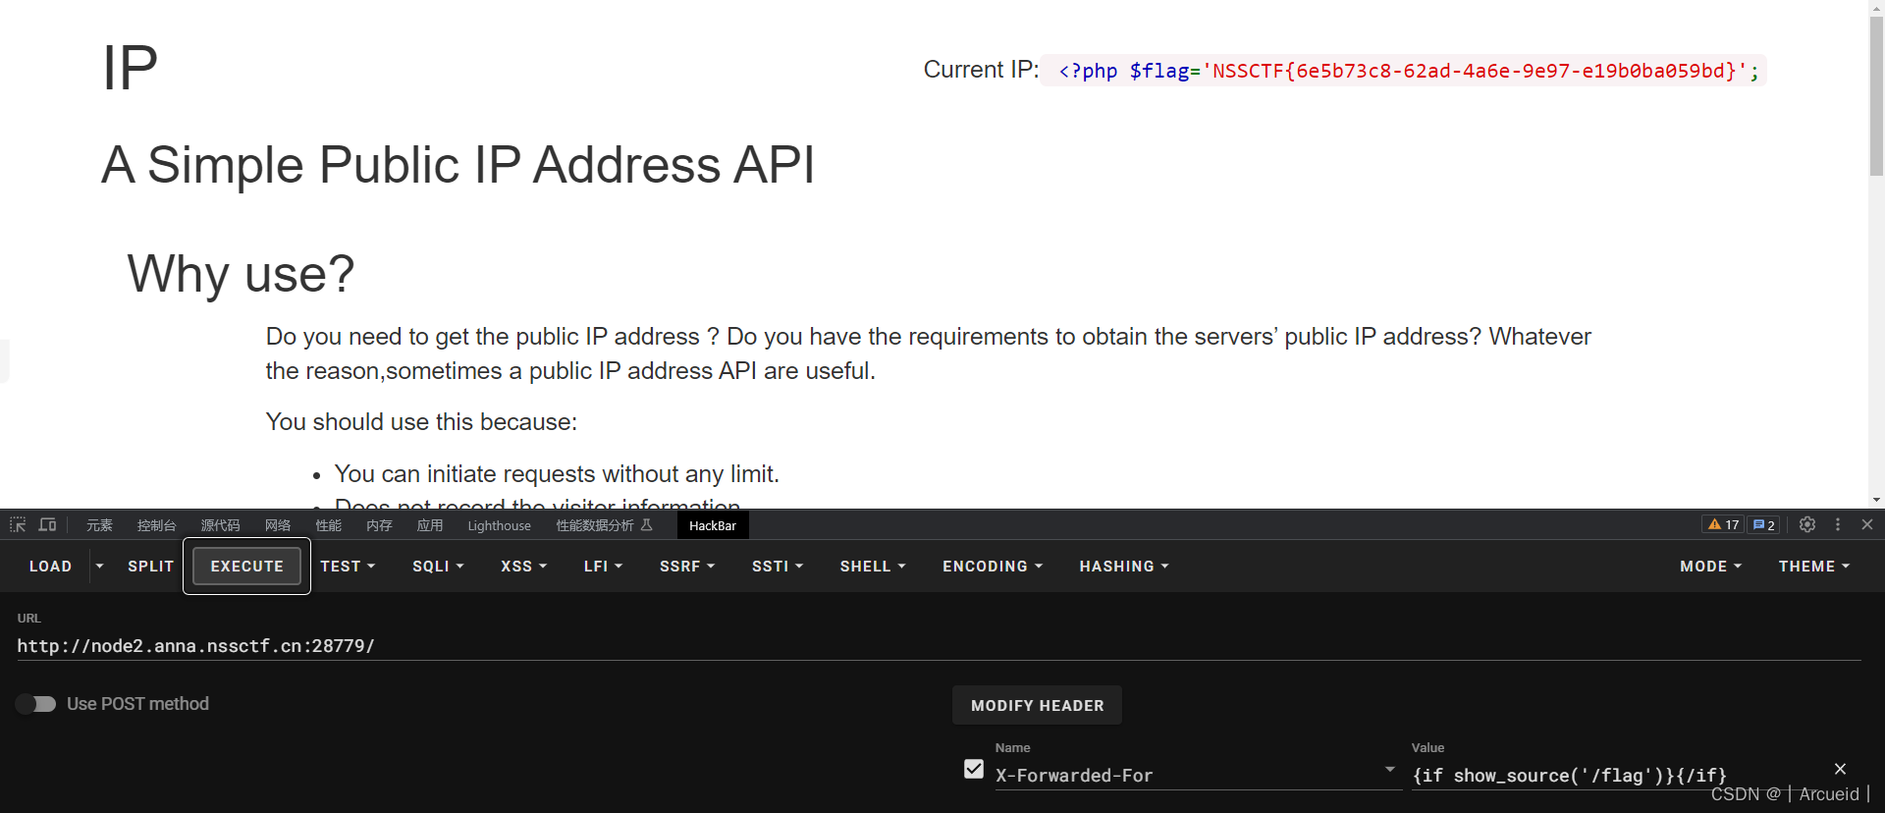This screenshot has width=1885, height=813.
Task: Click the MODIFY HEADER button
Action: click(1037, 705)
